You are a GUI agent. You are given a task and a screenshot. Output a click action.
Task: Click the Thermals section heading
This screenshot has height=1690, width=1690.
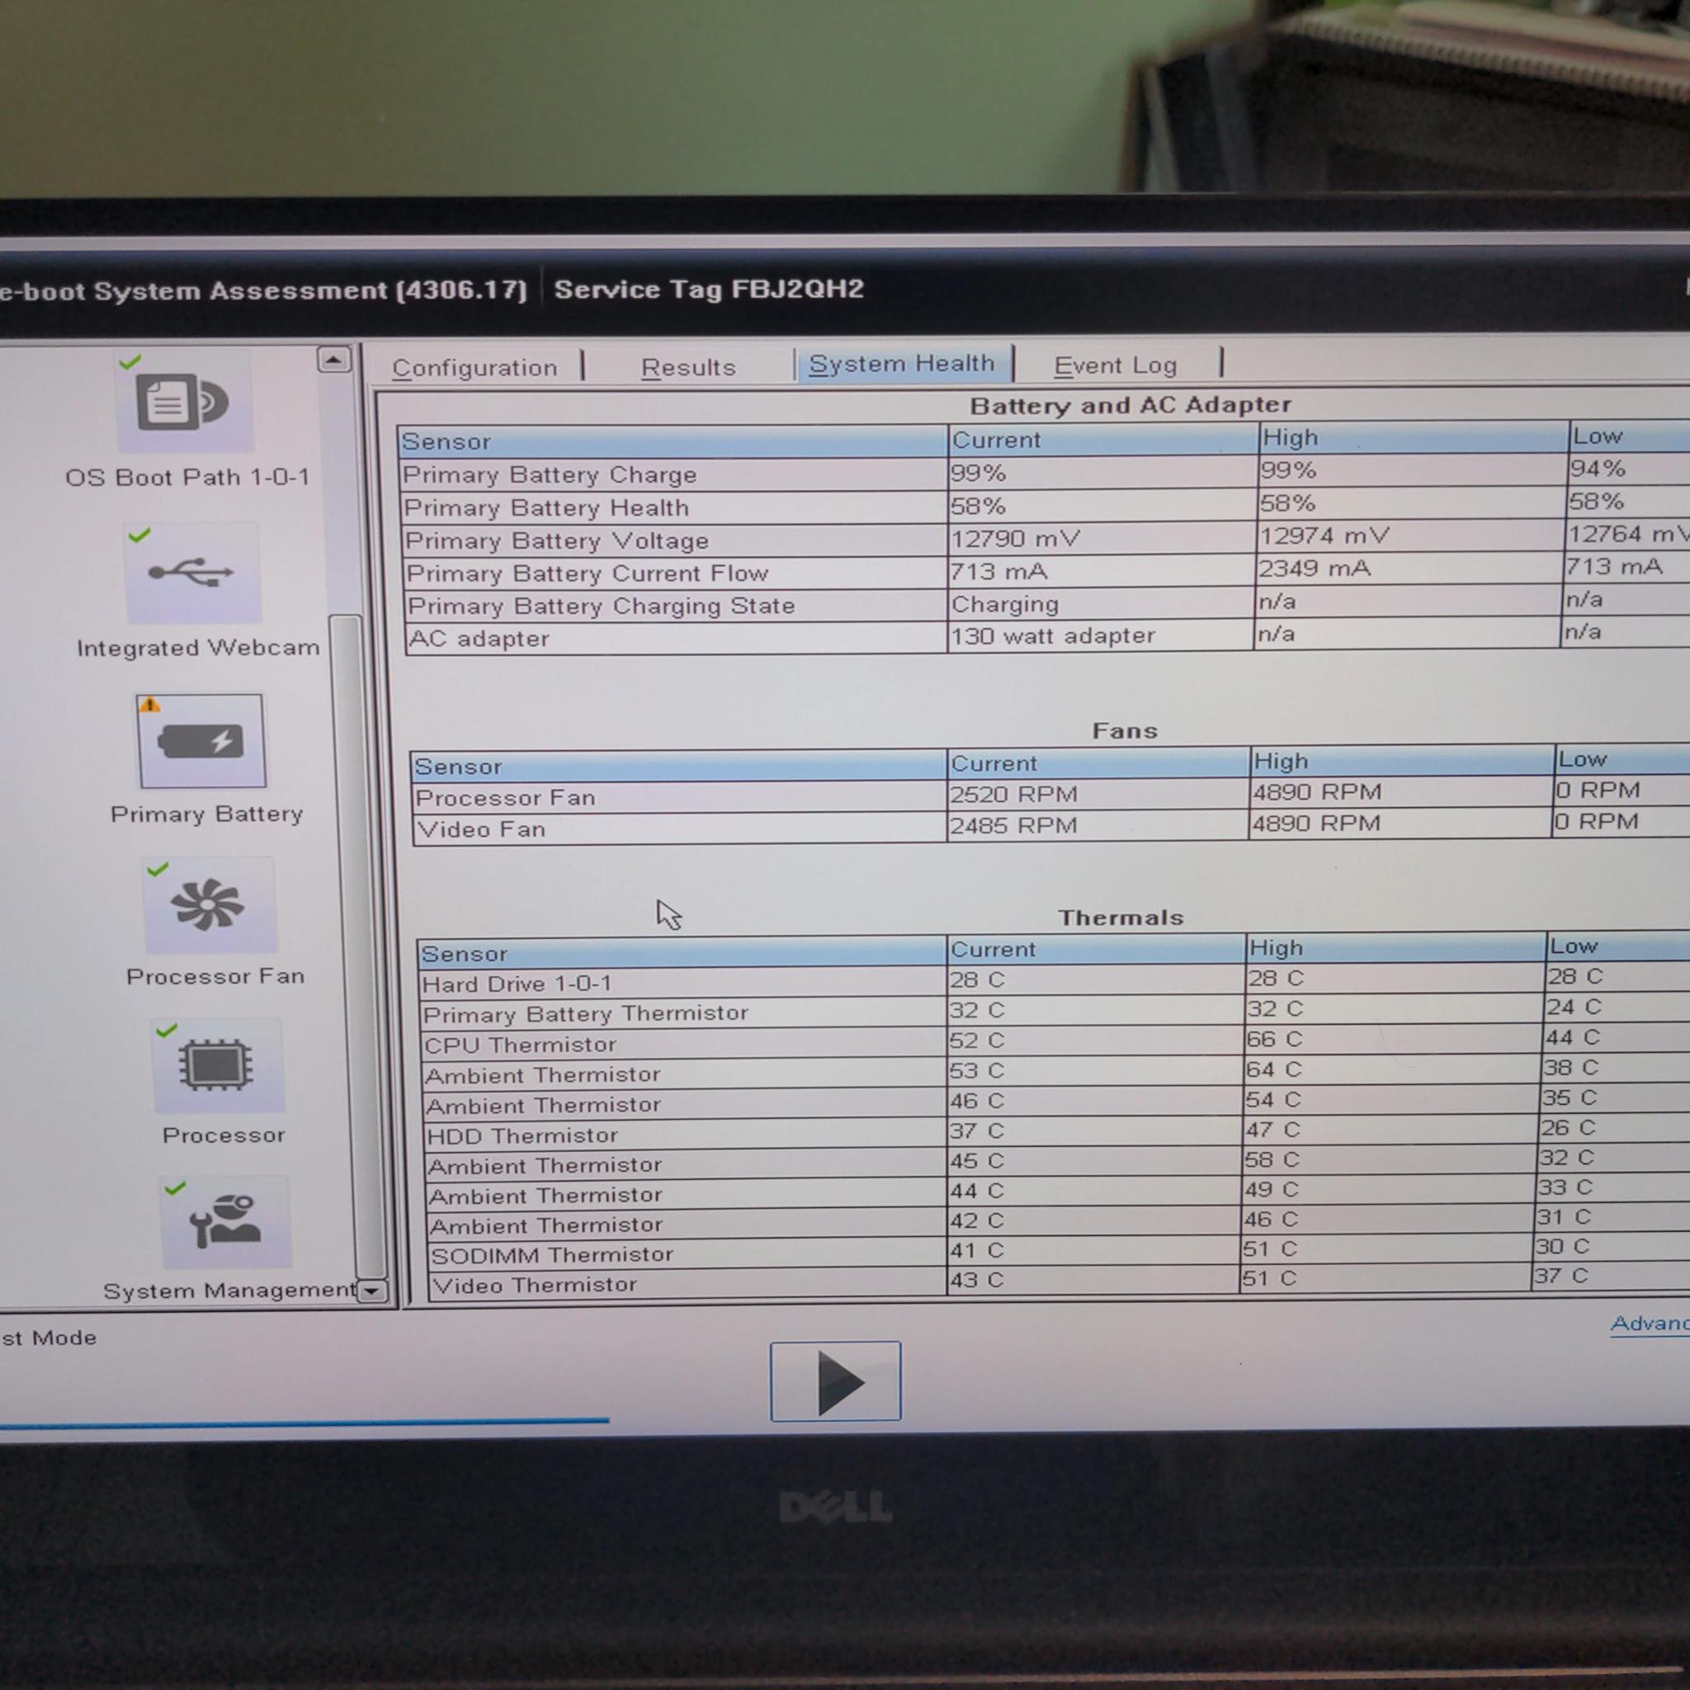coord(1121,918)
